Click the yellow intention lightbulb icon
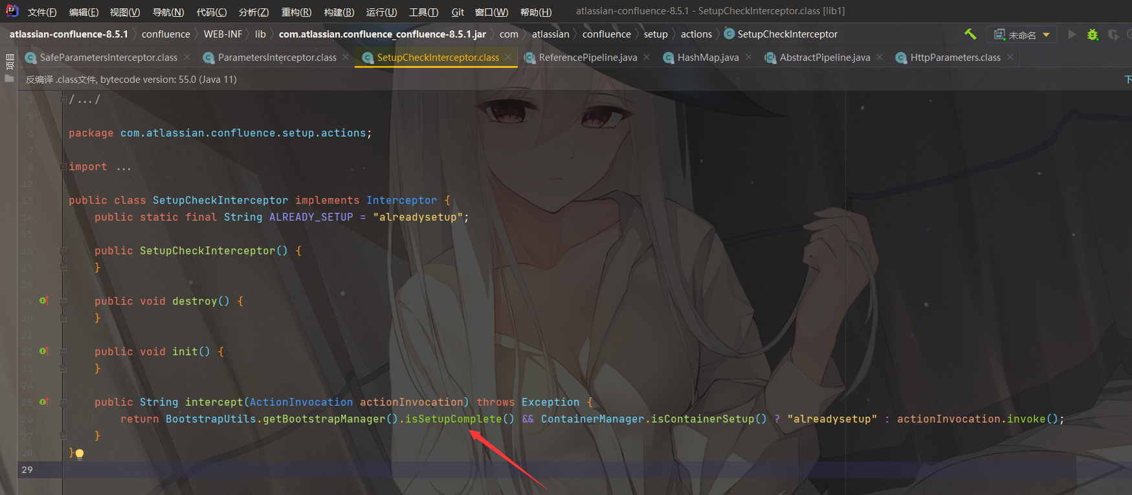The image size is (1132, 495). tap(80, 454)
